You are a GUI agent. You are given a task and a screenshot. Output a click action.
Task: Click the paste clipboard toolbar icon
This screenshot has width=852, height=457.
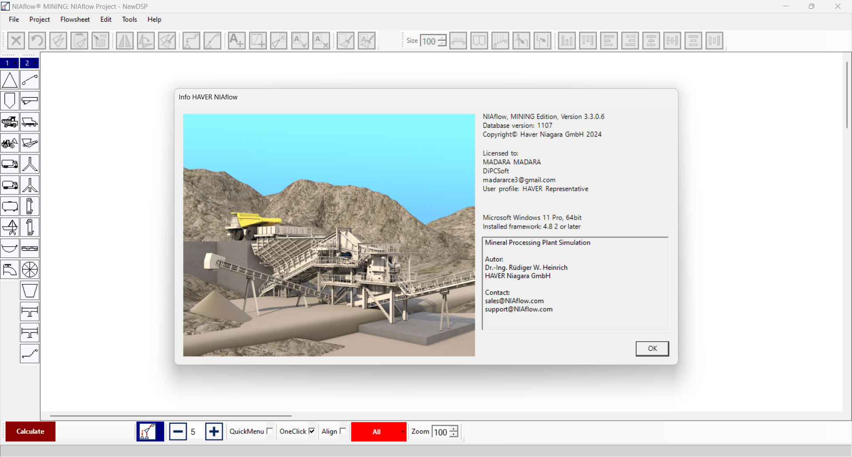click(79, 41)
